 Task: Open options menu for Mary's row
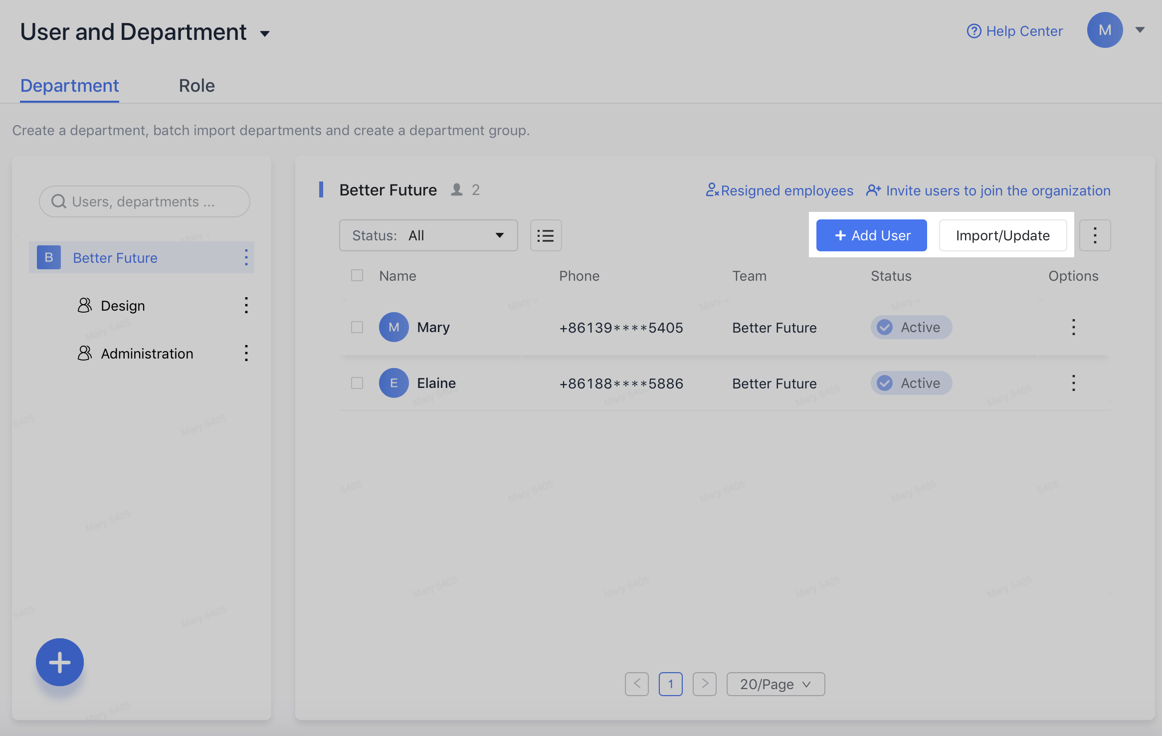1073,327
